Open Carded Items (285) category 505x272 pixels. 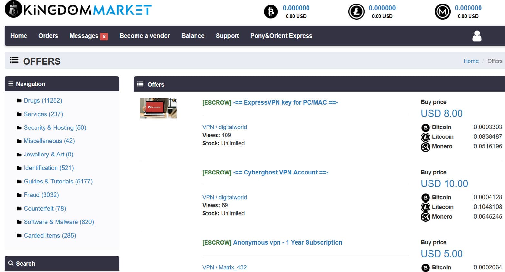50,235
